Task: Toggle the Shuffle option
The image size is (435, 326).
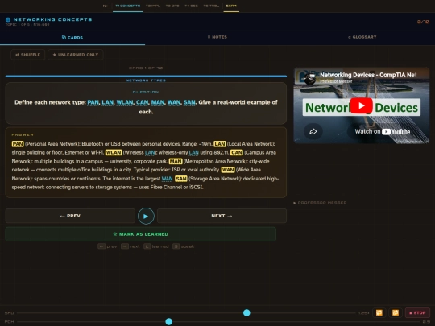Action: point(28,55)
